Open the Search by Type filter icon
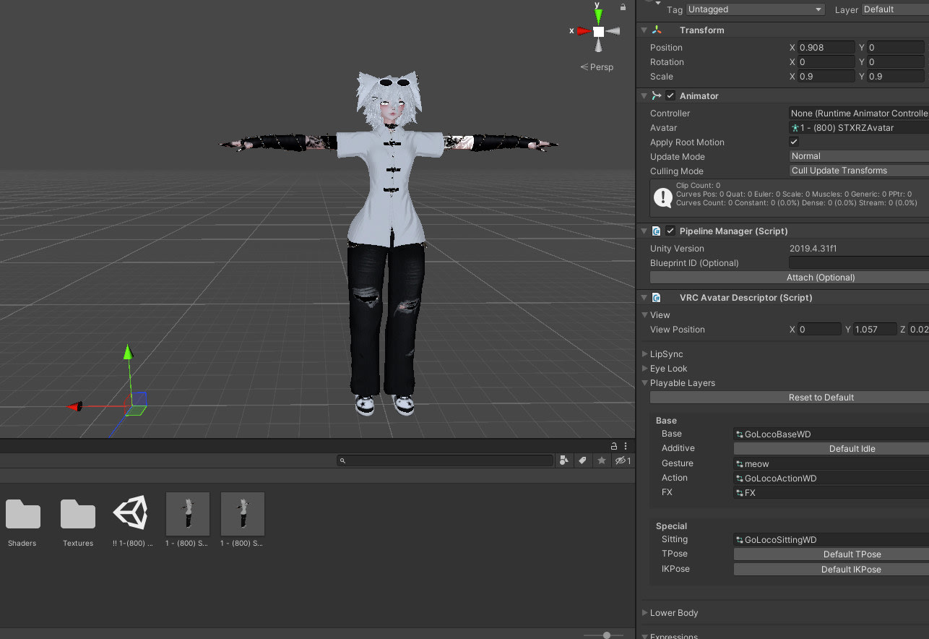 563,461
